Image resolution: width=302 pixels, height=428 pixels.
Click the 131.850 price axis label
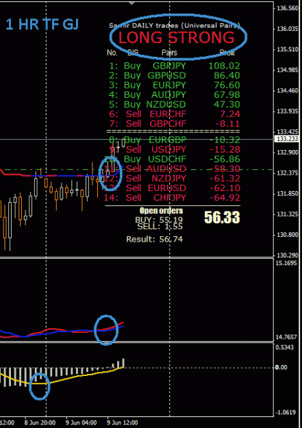pyautogui.click(x=287, y=194)
